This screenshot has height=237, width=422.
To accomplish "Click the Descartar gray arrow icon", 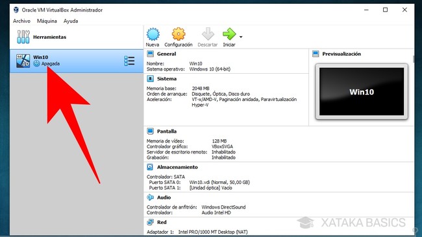I will tap(208, 34).
